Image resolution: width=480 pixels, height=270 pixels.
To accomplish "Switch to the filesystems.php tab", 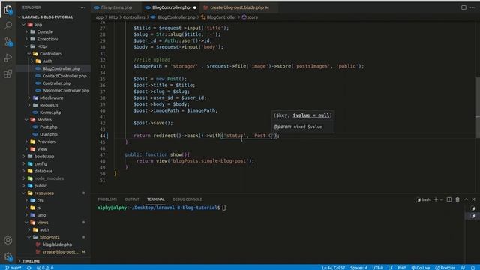I will (x=116, y=7).
